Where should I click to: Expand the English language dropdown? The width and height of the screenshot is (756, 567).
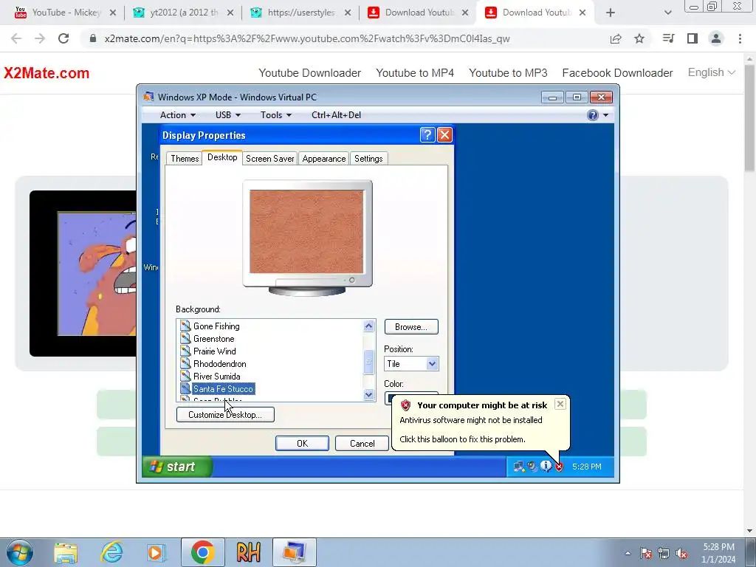click(711, 72)
